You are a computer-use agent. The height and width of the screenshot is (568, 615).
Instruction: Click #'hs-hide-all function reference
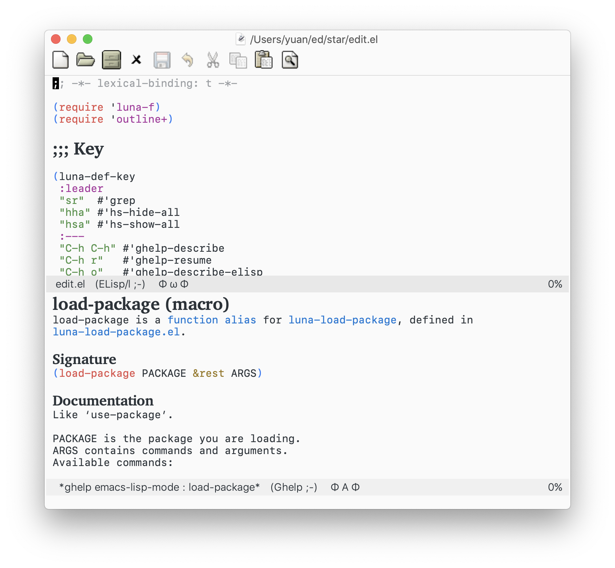[x=139, y=212]
